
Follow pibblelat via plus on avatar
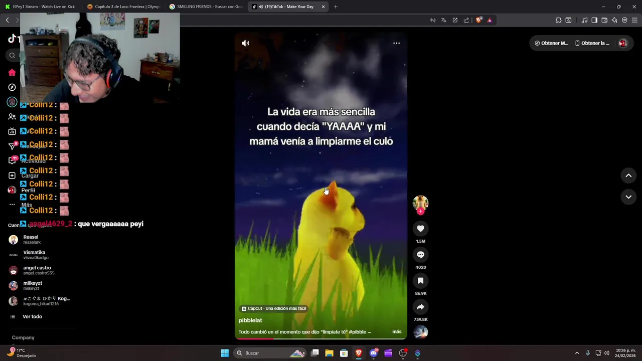click(420, 211)
